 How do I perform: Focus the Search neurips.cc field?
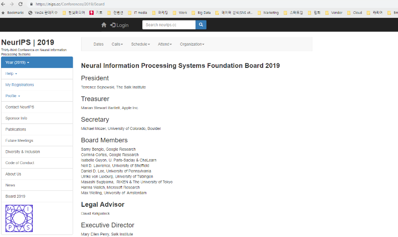click(x=169, y=25)
